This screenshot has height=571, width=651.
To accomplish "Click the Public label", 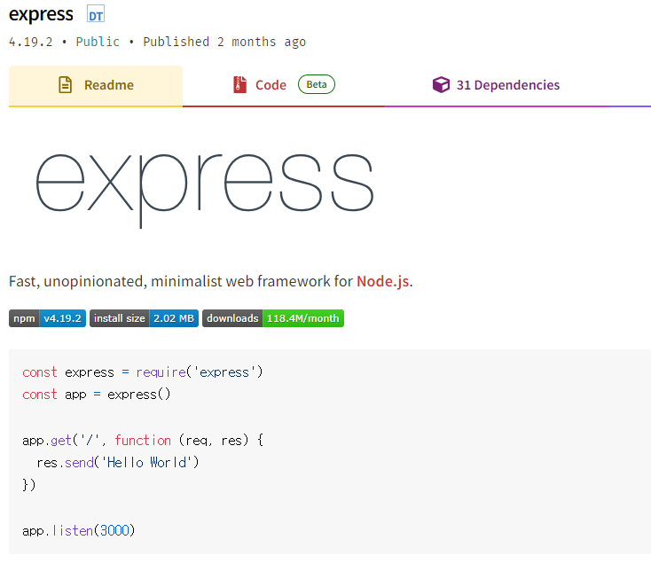I will click(x=98, y=42).
